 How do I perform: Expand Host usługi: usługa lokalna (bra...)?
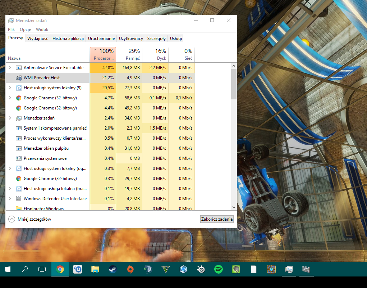click(10, 188)
